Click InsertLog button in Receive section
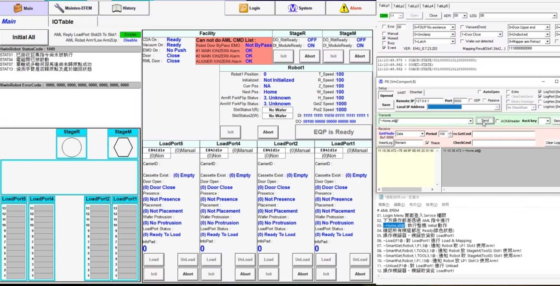Image resolution: width=560 pixels, height=286 pixels. click(x=386, y=143)
